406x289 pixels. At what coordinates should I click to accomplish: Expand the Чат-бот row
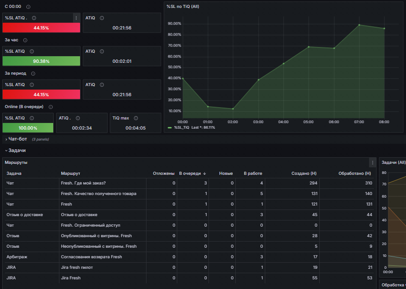pos(16,139)
